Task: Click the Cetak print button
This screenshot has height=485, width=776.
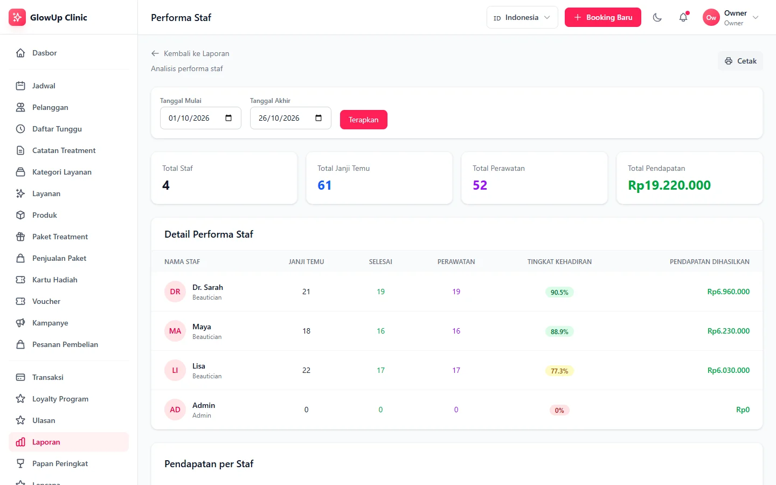Action: [x=740, y=61]
